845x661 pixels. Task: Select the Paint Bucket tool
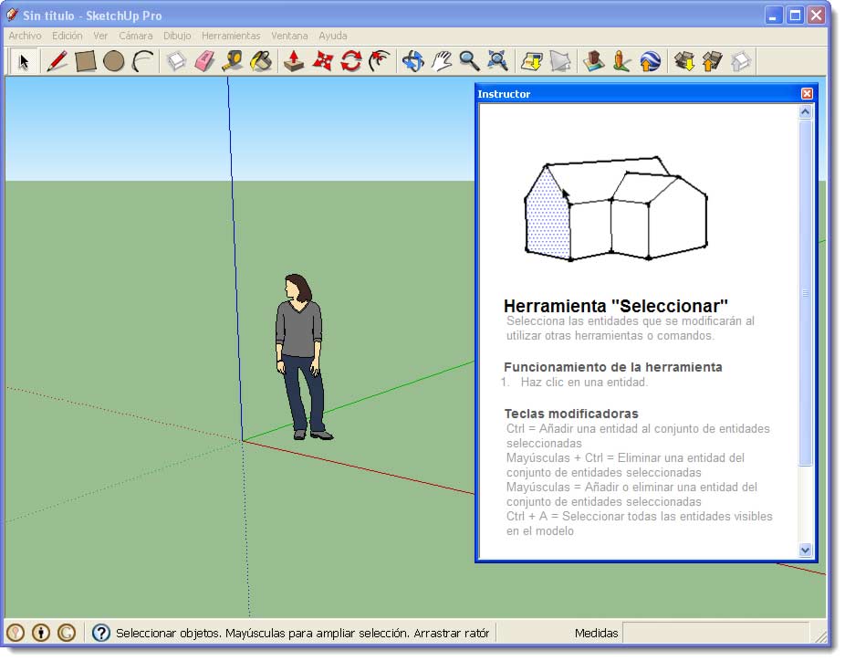tap(261, 61)
